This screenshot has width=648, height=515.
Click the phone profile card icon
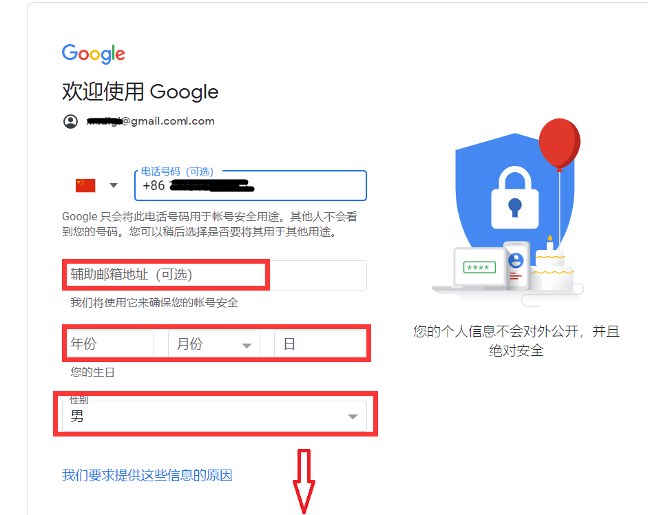[516, 265]
